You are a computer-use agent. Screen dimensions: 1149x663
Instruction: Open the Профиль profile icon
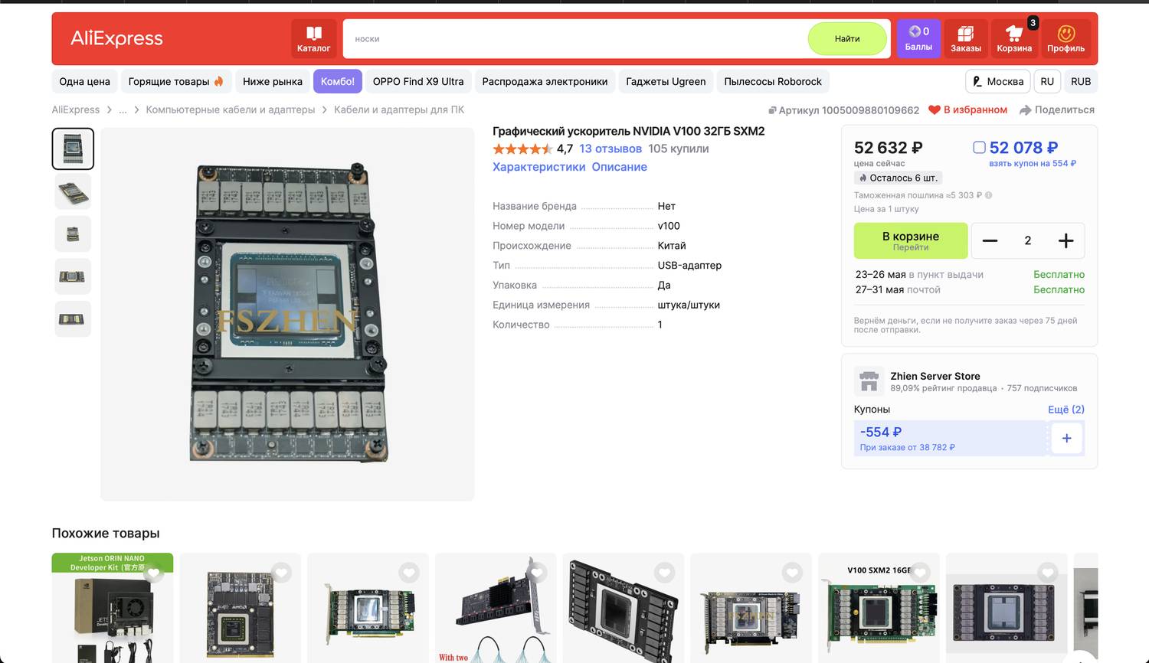click(1066, 39)
